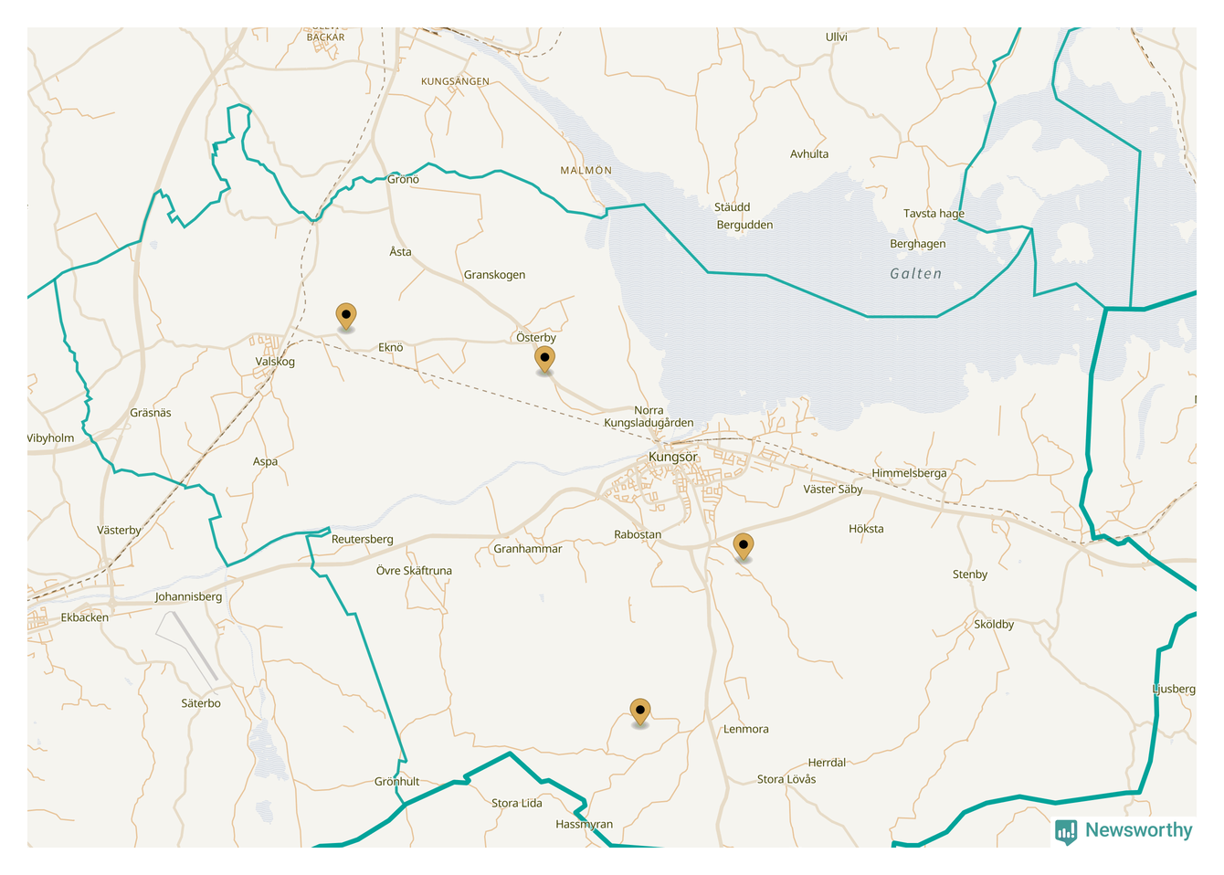Select the Reutersberg place label
This screenshot has height=875, width=1224.
click(362, 539)
